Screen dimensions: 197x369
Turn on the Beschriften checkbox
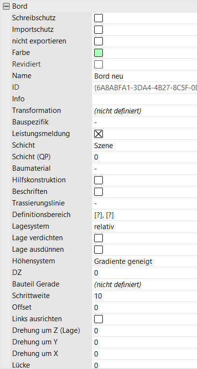point(98,192)
